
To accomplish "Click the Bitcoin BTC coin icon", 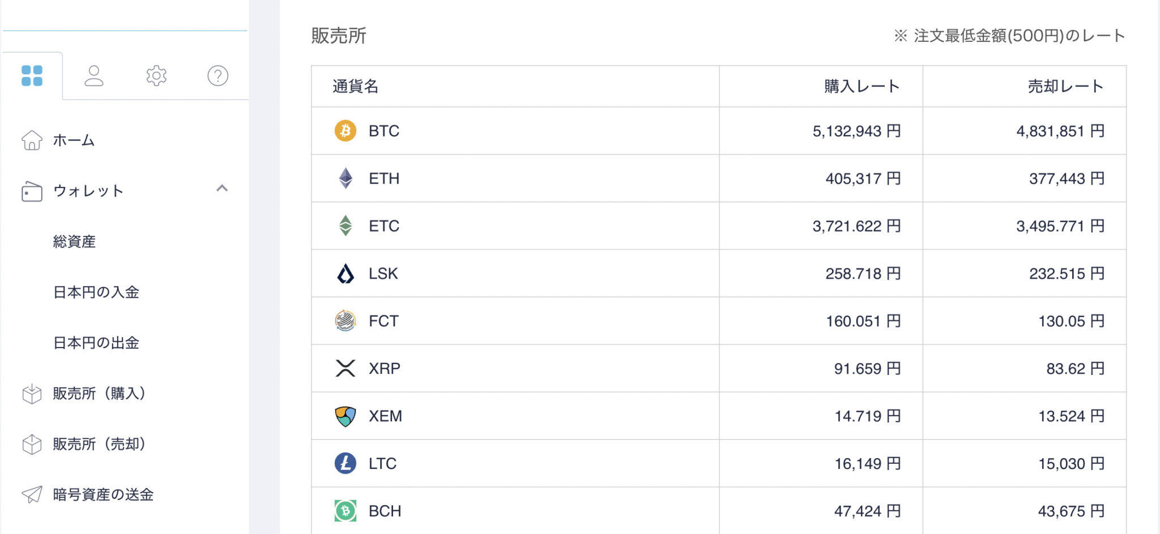I will coord(346,131).
